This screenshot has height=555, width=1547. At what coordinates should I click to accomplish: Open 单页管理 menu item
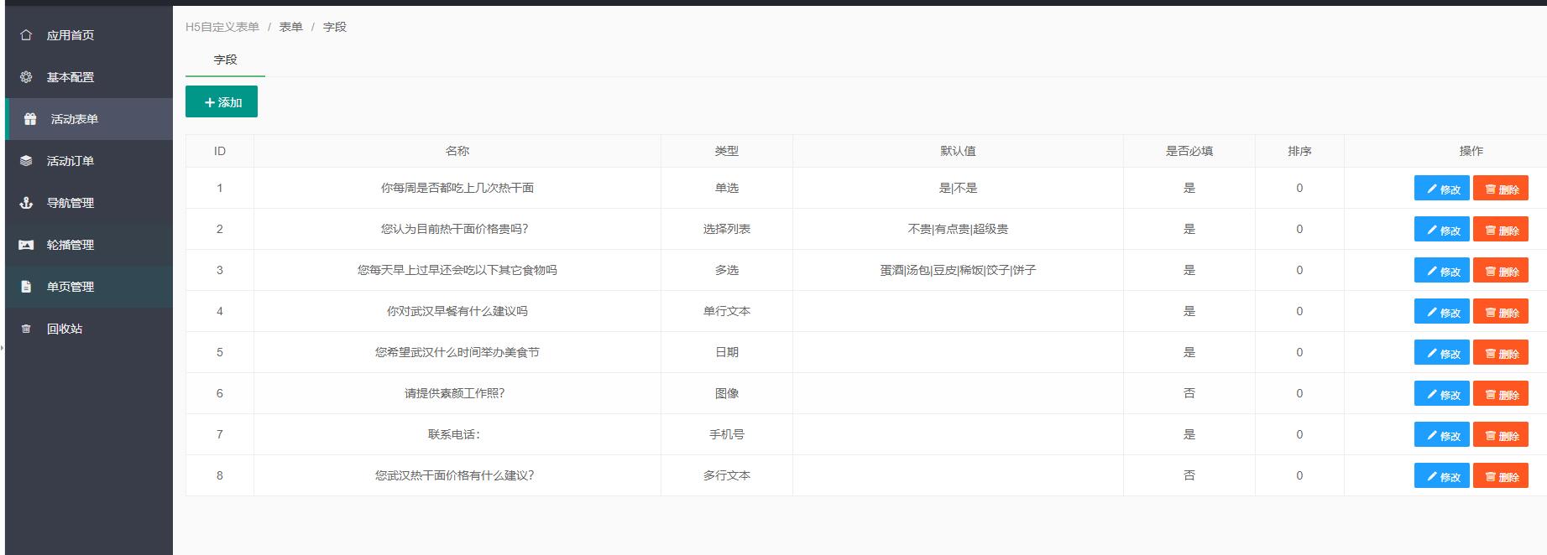click(x=89, y=287)
